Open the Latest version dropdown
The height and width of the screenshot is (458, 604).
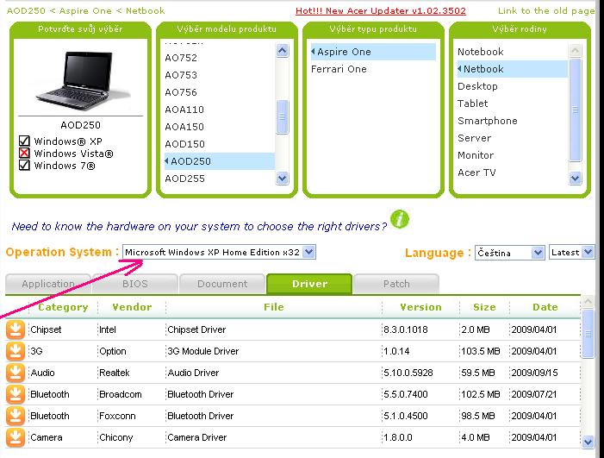click(571, 253)
